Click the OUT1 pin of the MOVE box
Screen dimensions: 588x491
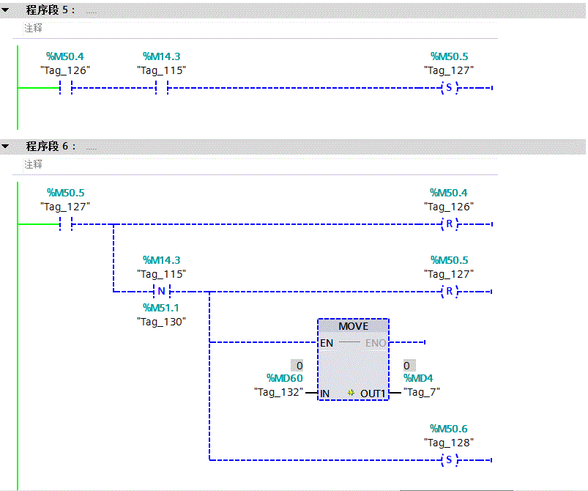tap(373, 394)
